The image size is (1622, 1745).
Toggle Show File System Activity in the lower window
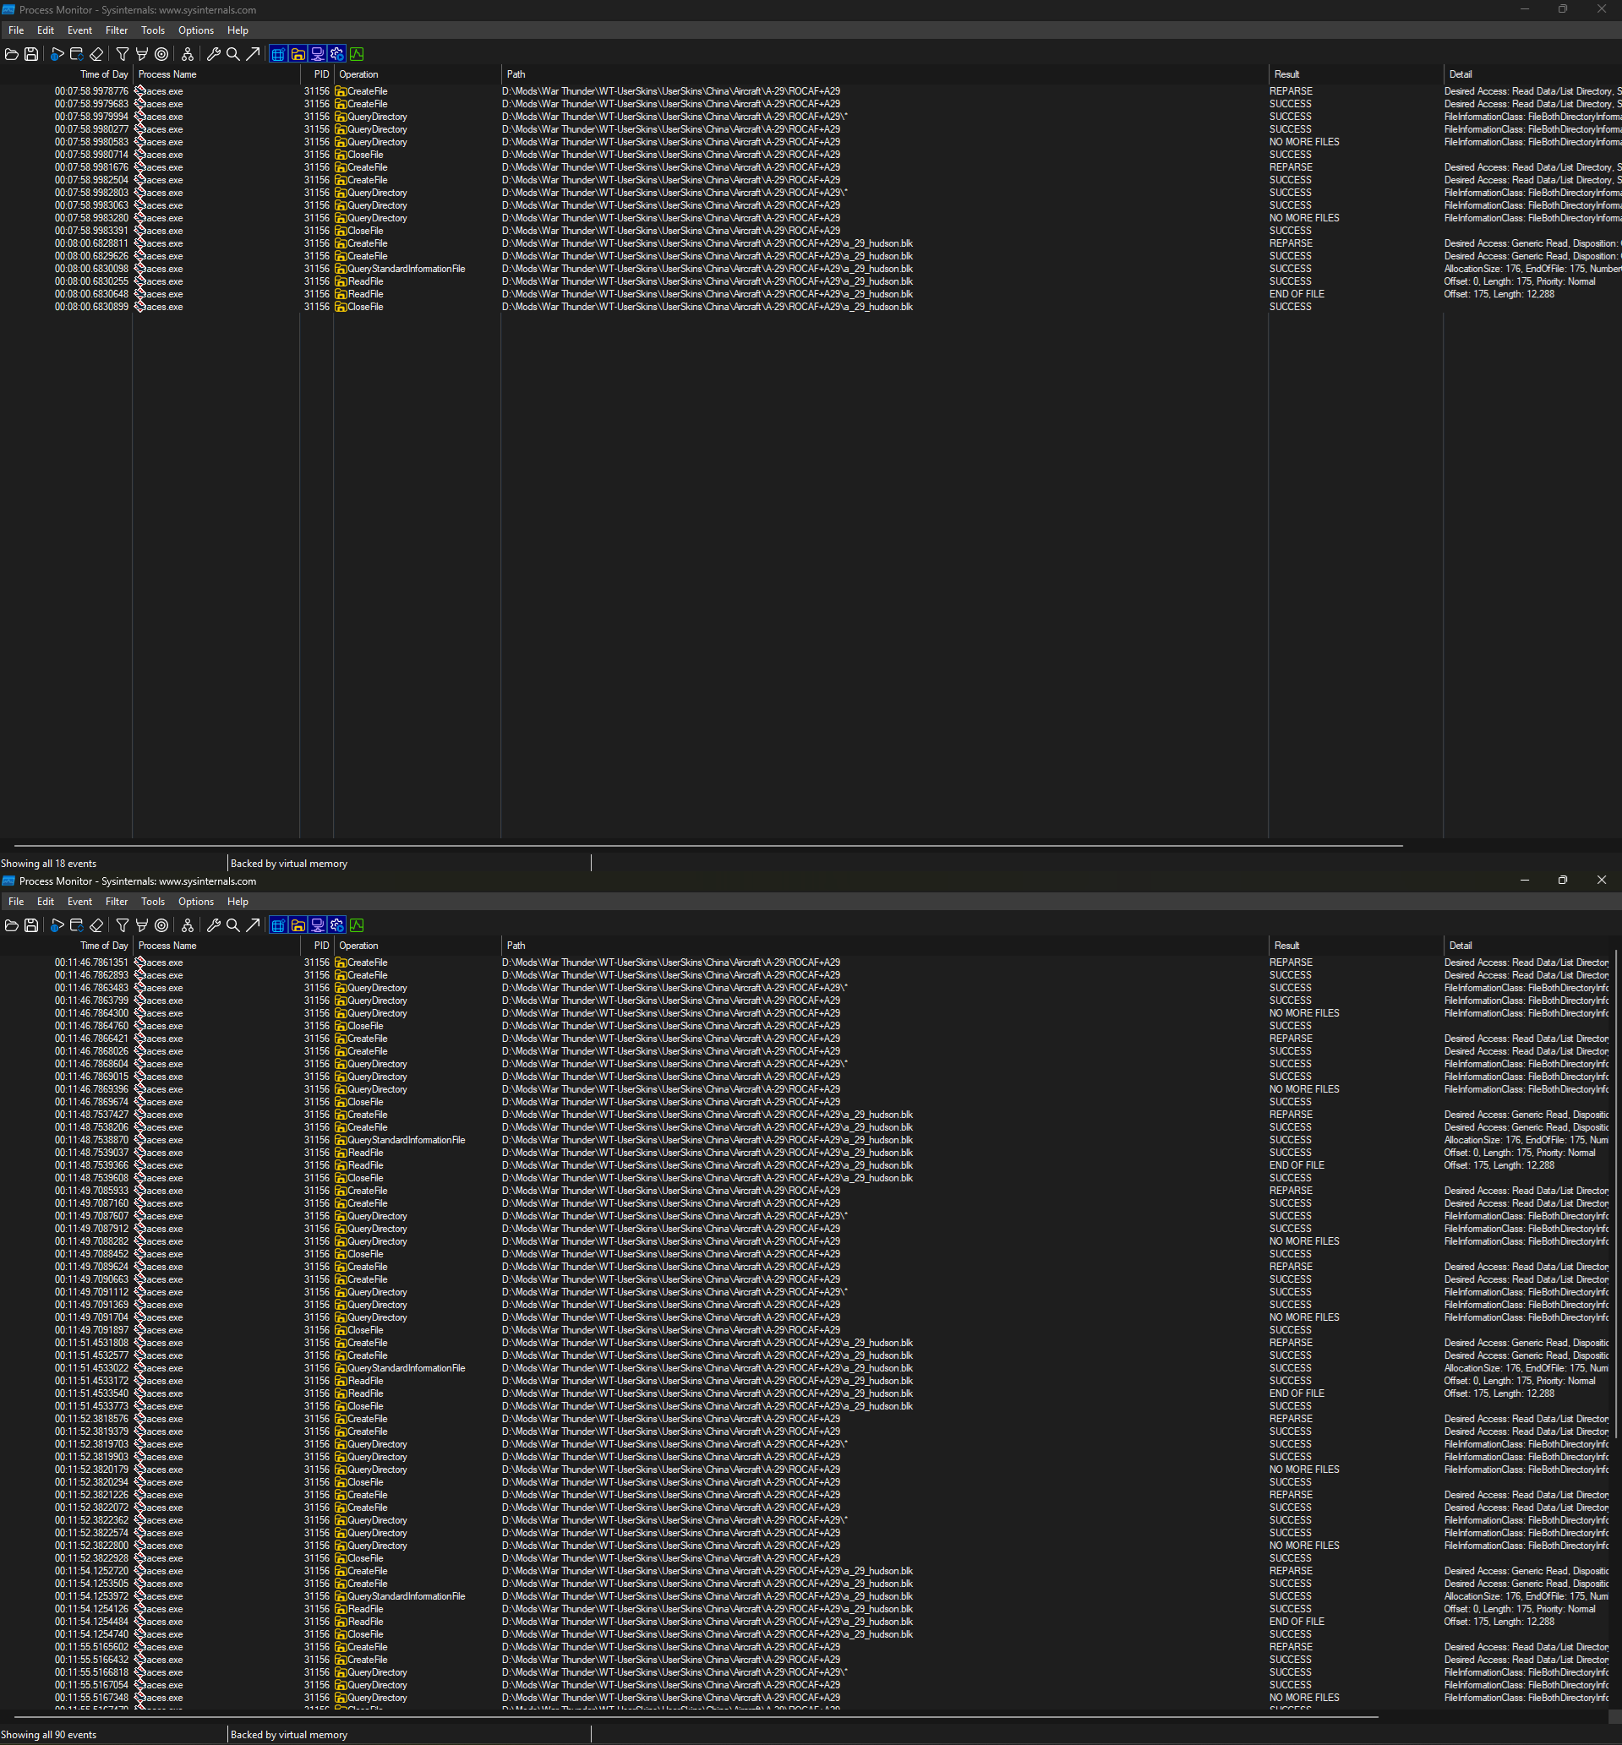coord(298,925)
